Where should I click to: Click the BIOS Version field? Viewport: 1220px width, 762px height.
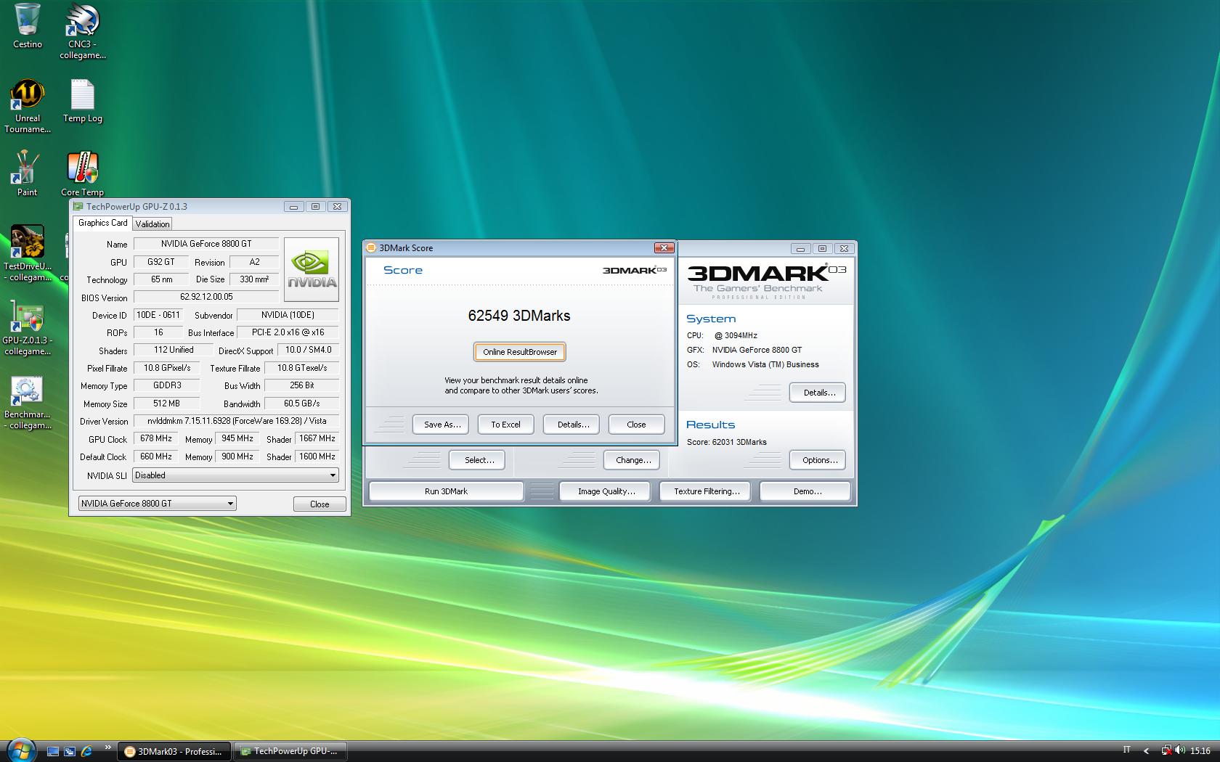point(206,297)
